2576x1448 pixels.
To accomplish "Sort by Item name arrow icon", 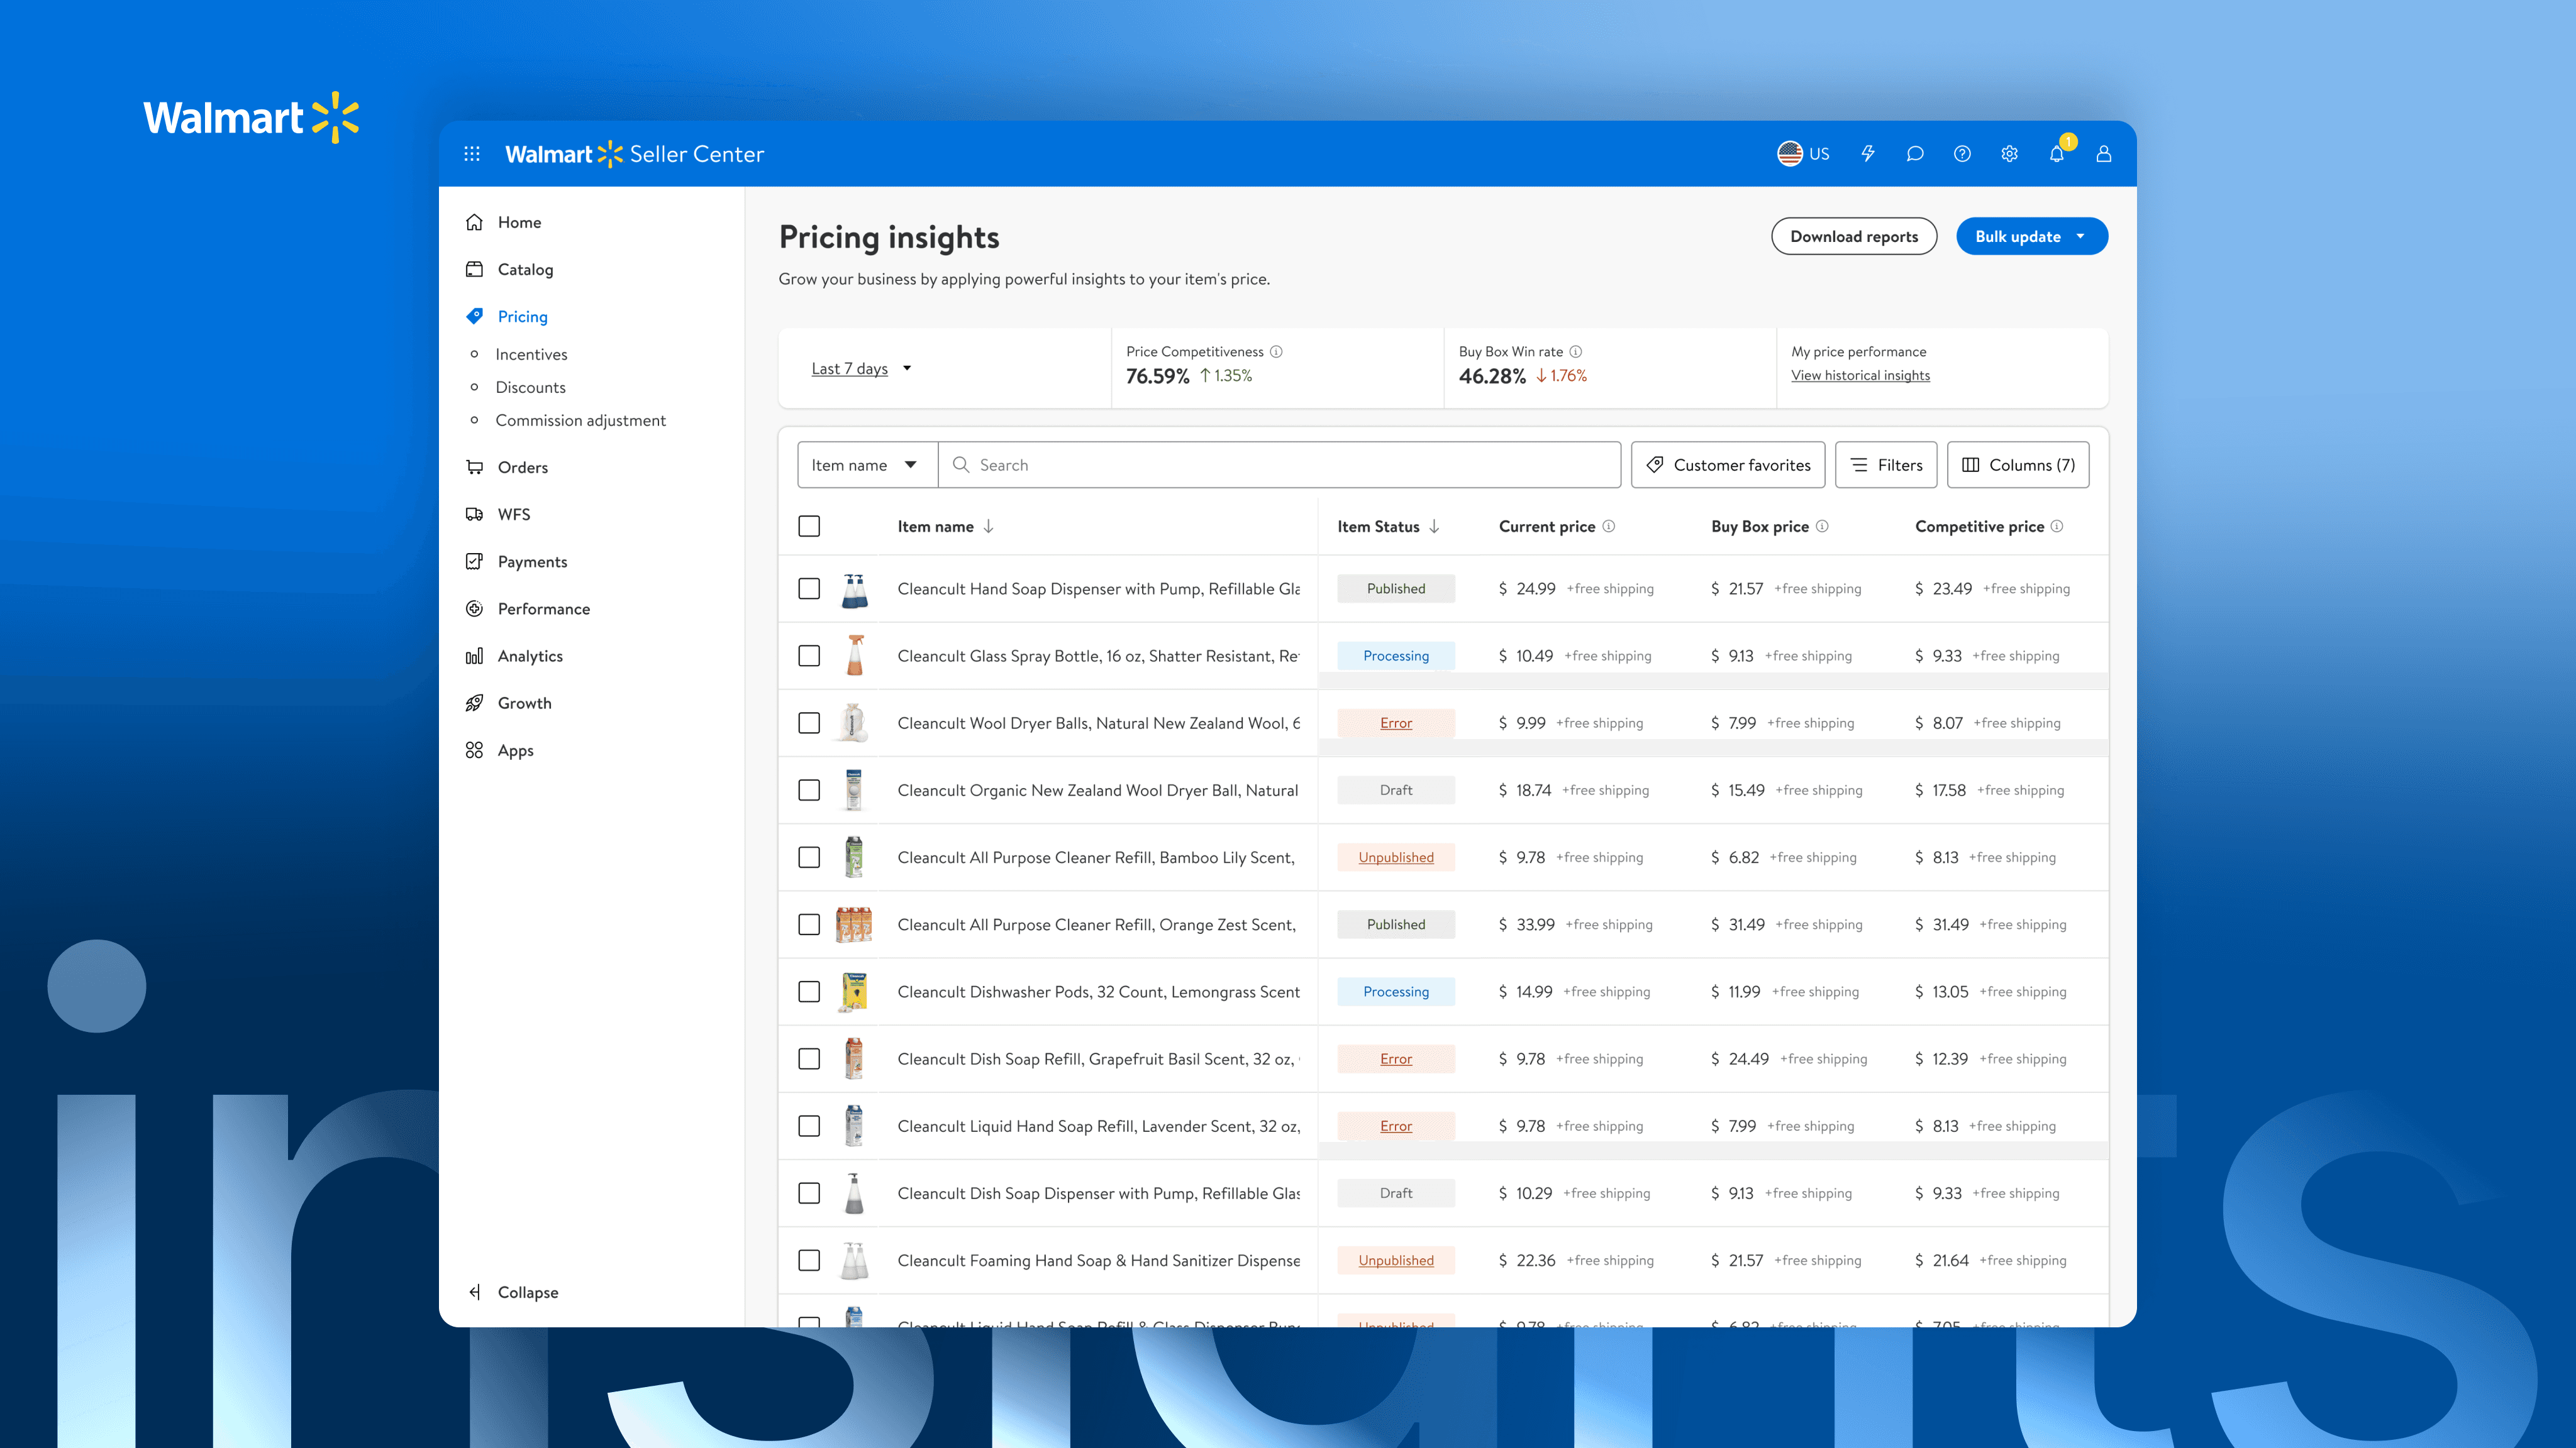I will pos(988,527).
